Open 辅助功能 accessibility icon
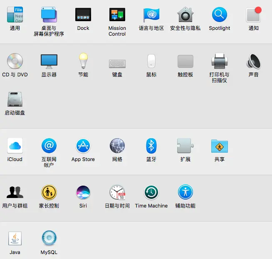 185,192
